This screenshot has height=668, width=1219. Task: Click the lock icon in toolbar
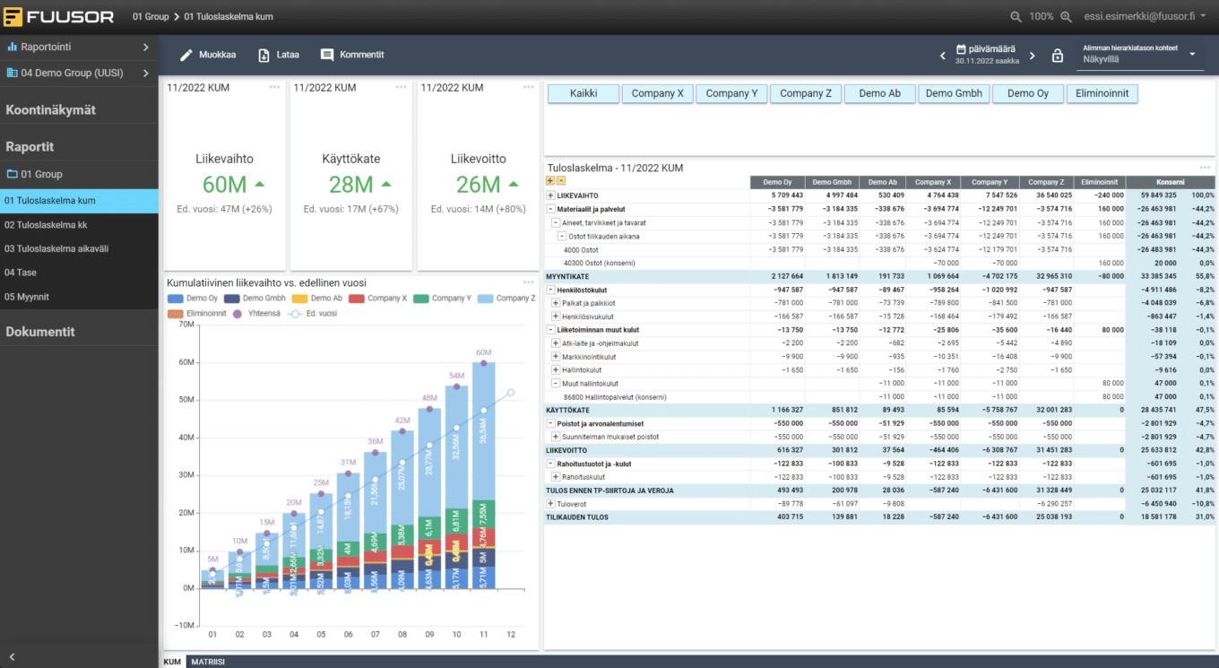click(x=1058, y=56)
